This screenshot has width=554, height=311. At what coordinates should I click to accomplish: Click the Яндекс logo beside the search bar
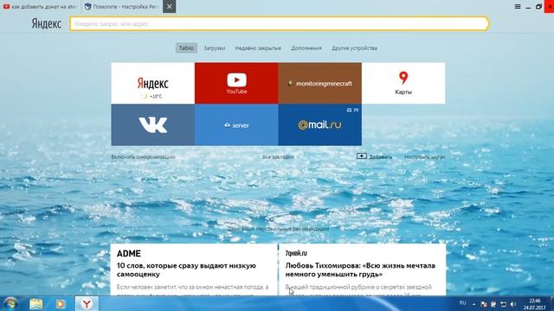[46, 23]
